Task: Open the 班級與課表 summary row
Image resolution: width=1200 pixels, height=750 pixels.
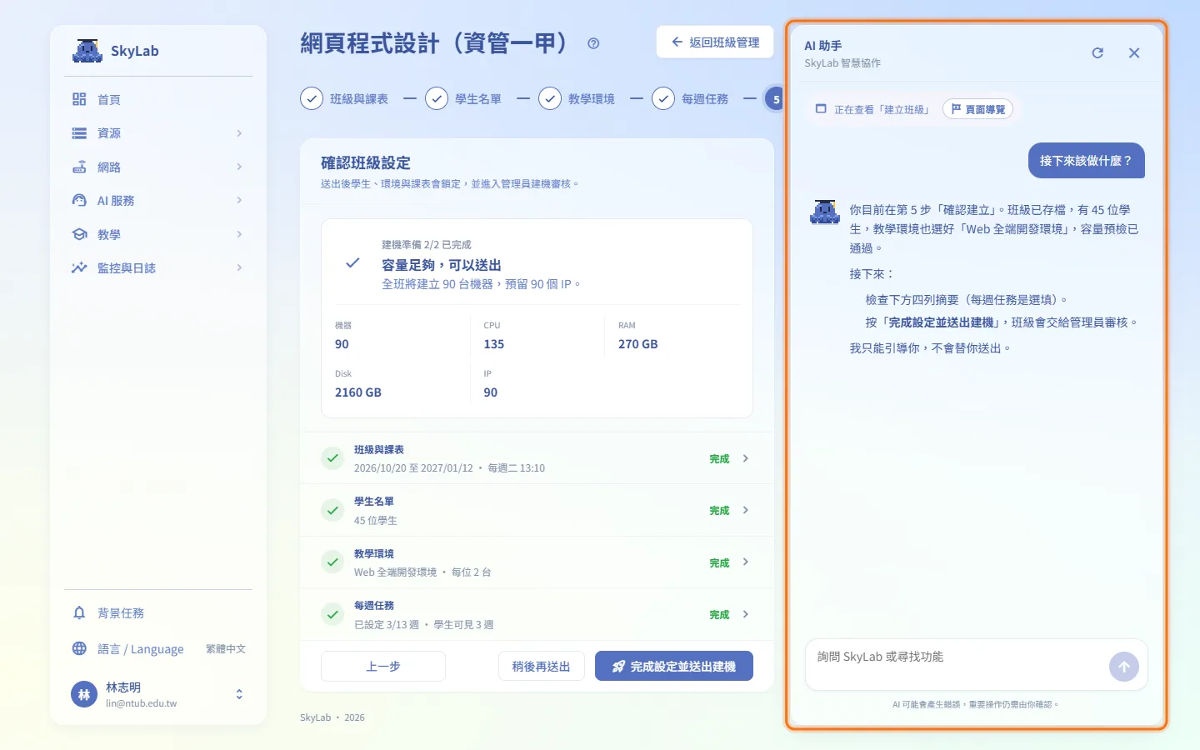Action: (537, 458)
